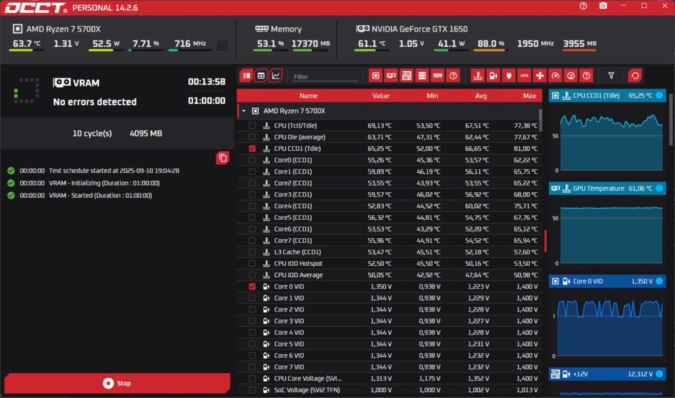Click the +12V graph header
The image size is (675, 398).
(x=607, y=374)
